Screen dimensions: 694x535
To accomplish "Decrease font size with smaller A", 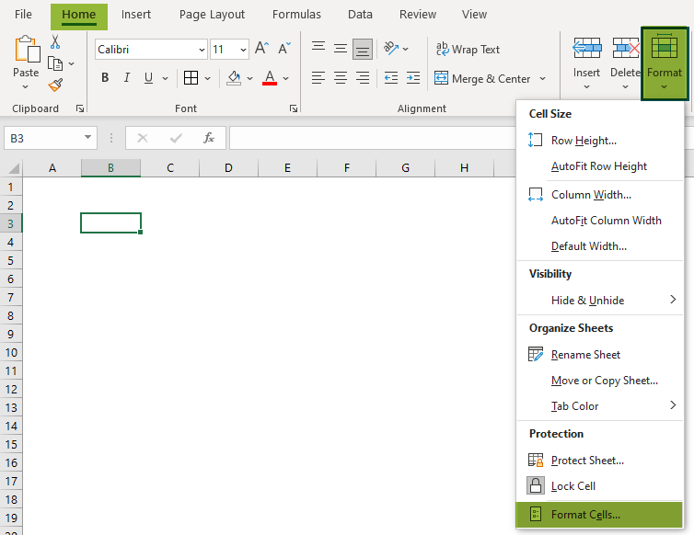I will (x=284, y=48).
